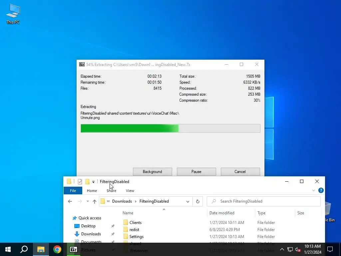Click 1/27/2024 10:11 AM date of Clients

[x=226, y=222]
